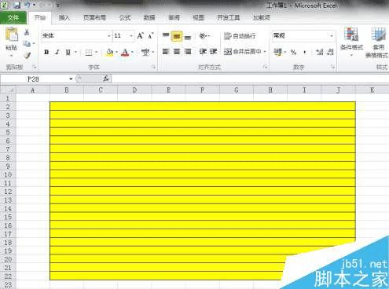
Task: Open the font size dropdown showing 11
Action: coord(131,36)
